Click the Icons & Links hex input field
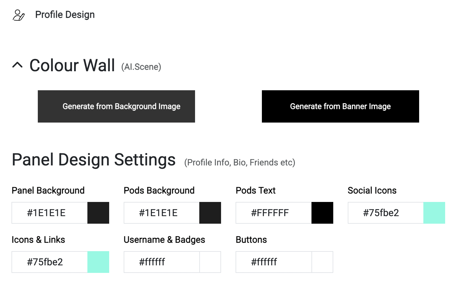This screenshot has height=291, width=453. pos(50,262)
